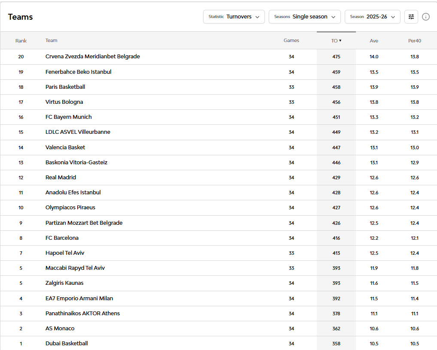Open Fenerbahce Beko Istanbul team link
This screenshot has width=437, height=350.
click(x=78, y=72)
